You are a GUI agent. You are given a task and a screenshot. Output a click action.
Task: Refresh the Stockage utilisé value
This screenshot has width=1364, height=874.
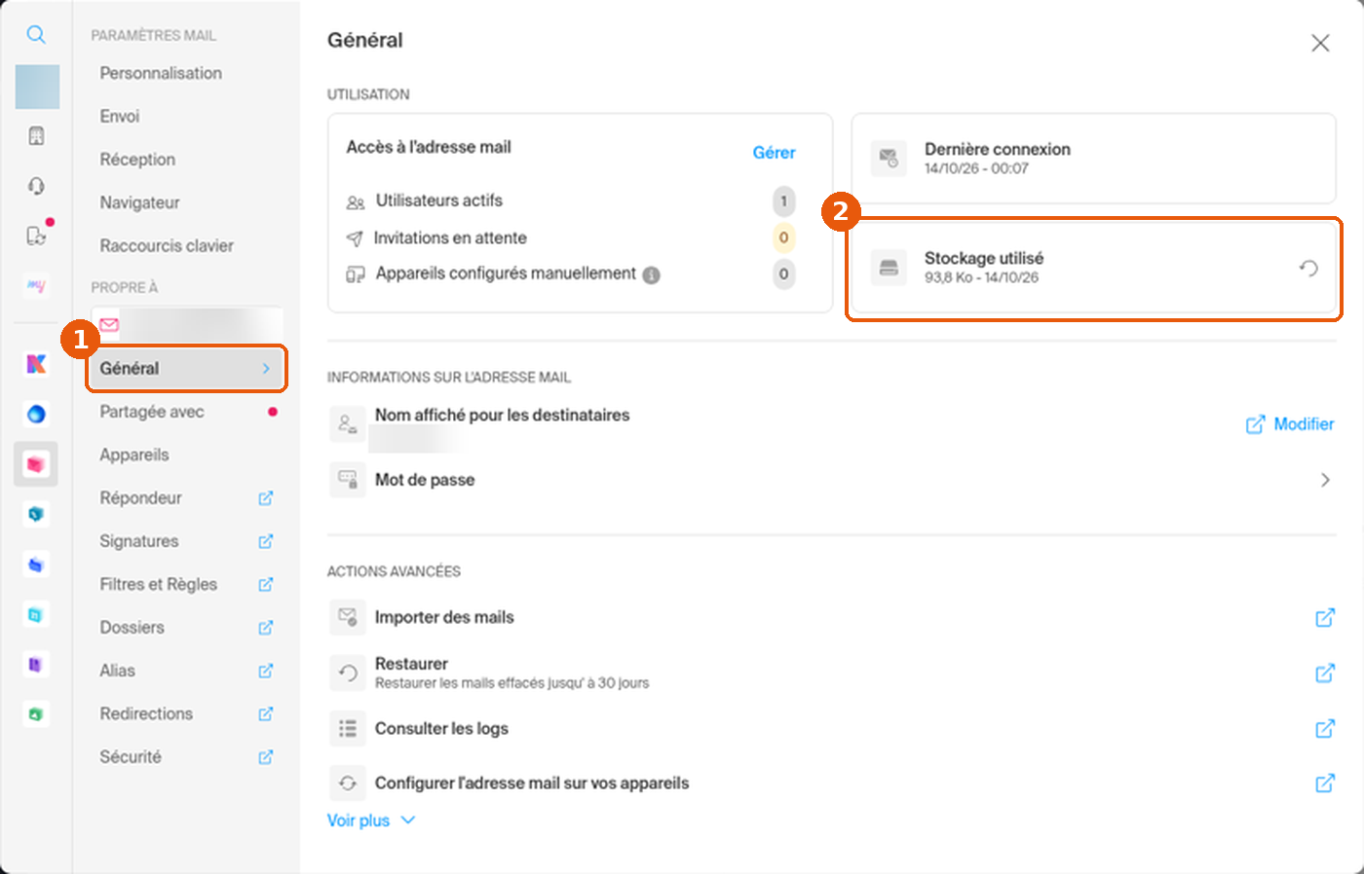pos(1308,268)
